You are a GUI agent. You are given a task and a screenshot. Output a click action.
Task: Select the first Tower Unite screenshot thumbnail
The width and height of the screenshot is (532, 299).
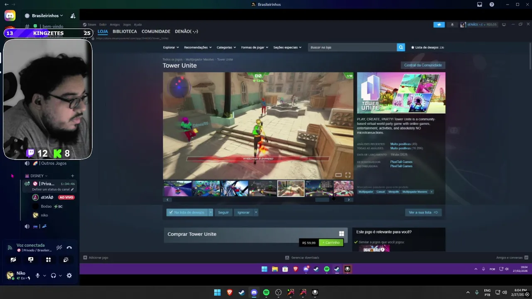point(177,188)
